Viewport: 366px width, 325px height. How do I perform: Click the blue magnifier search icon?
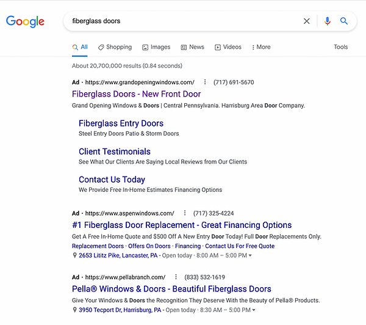tap(344, 21)
